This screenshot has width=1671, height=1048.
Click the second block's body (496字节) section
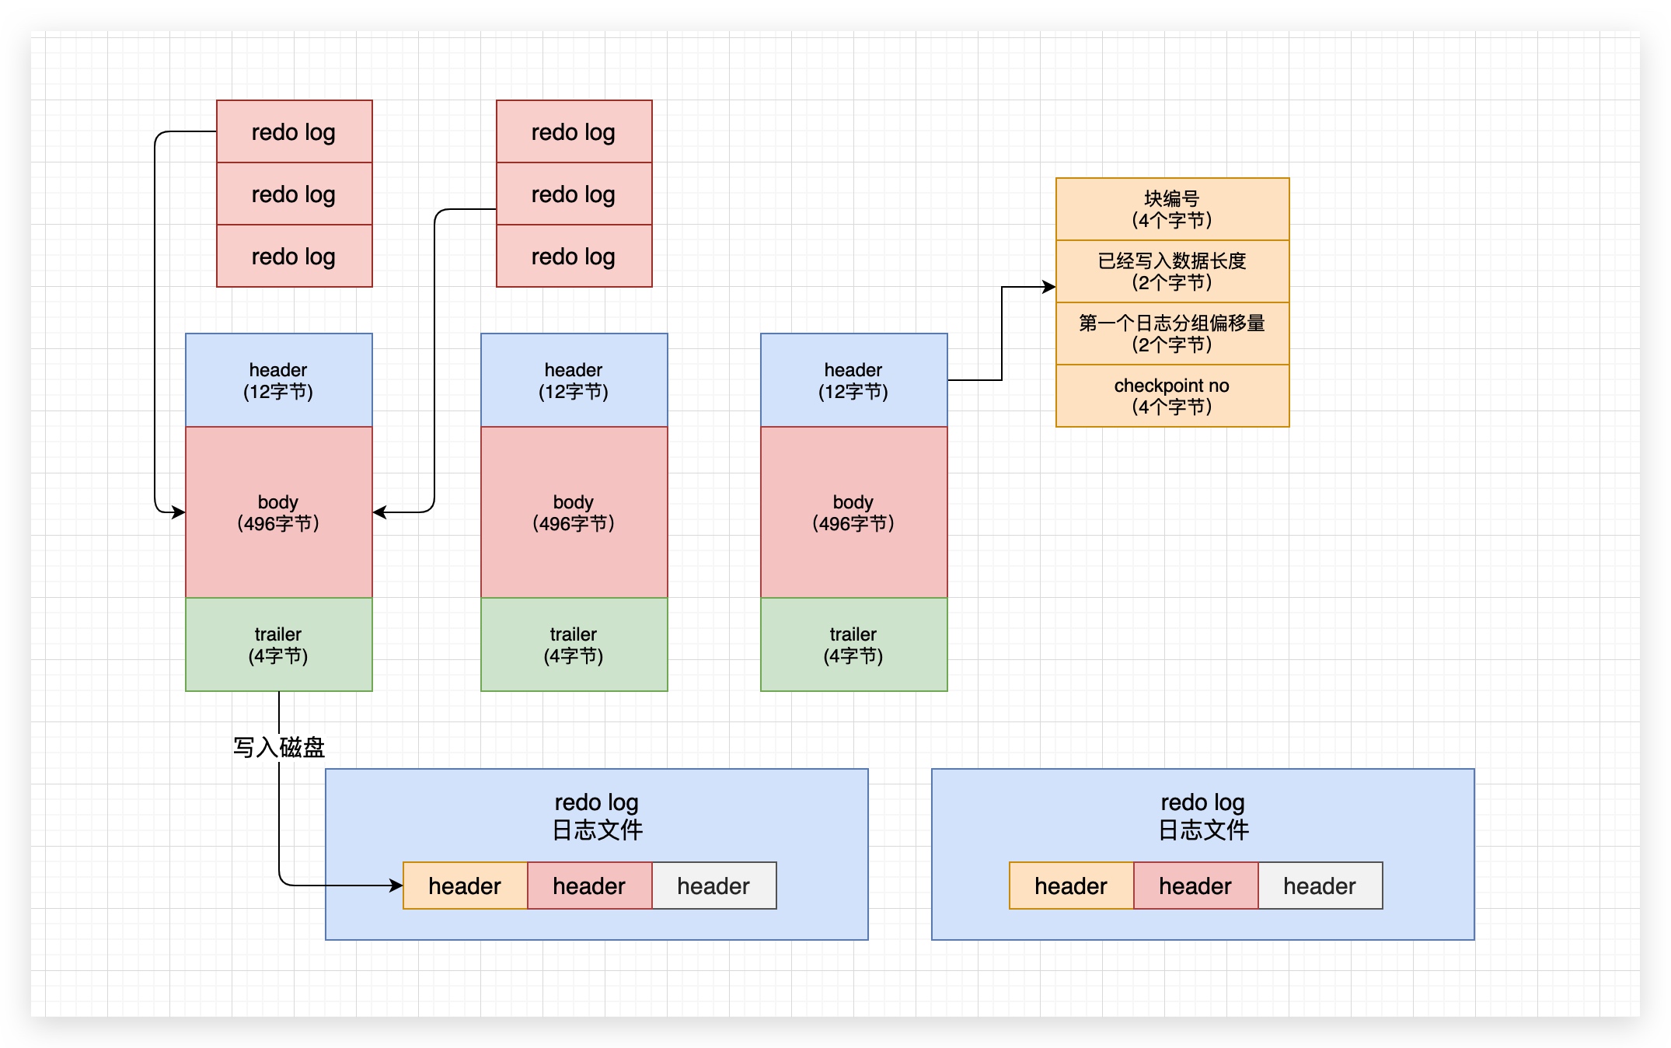[574, 512]
